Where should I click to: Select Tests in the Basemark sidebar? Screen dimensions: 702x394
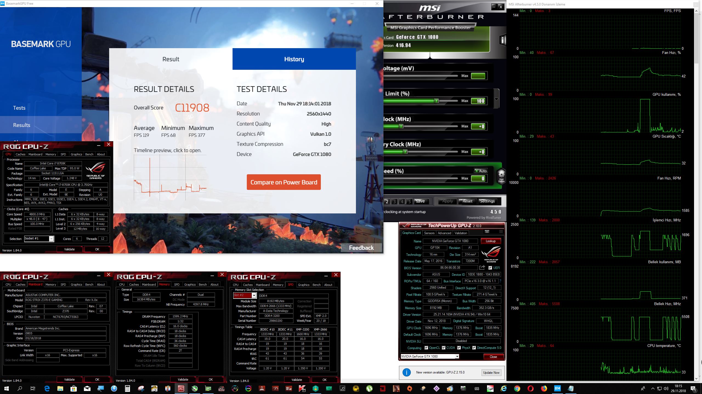19,108
